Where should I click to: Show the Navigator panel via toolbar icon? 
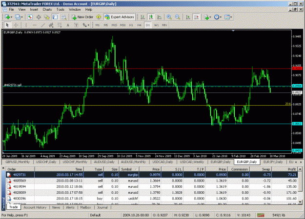click(47, 17)
